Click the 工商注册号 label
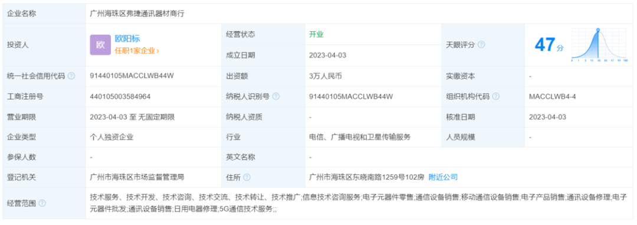 25,96
